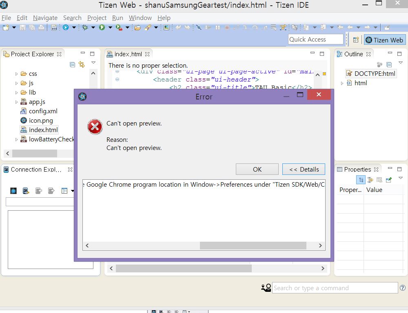This screenshot has height=313, width=408.
Task: Click the Quick Access search field
Action: [x=316, y=40]
